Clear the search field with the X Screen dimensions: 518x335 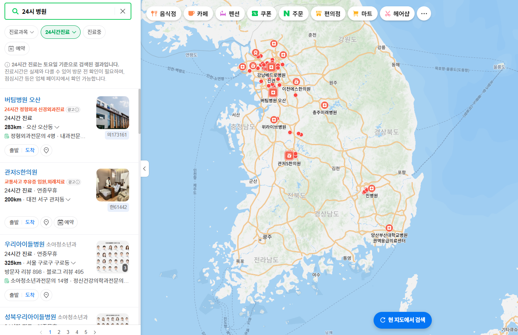[123, 12]
